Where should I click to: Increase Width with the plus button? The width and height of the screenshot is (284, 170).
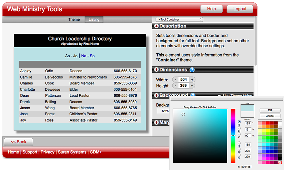[192, 79]
